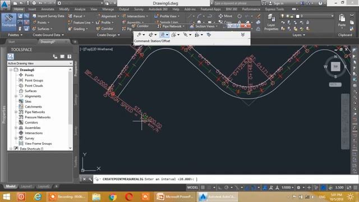Image resolution: width=359 pixels, height=202 pixels.
Task: Collapse the Drawing6 tree node
Action: (11, 70)
